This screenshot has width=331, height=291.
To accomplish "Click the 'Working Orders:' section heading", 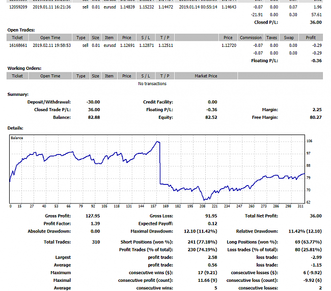I will click(x=24, y=68).
